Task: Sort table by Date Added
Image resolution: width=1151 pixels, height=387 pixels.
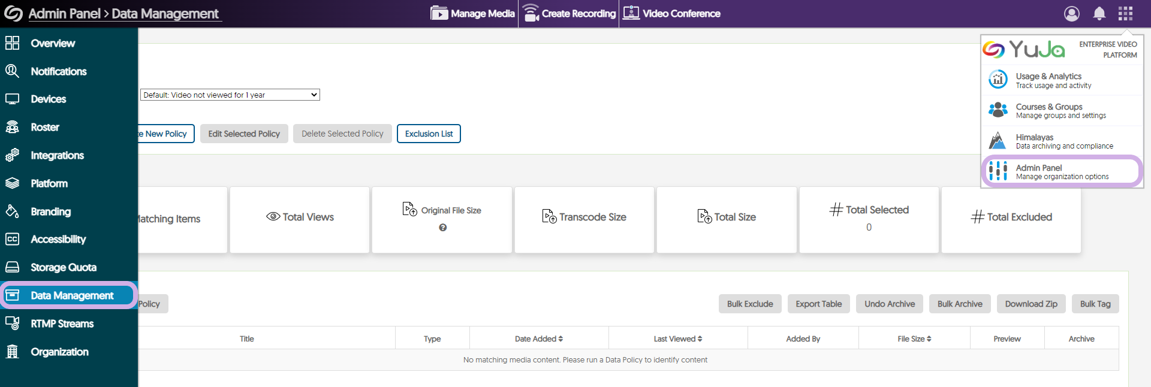Action: pos(539,338)
